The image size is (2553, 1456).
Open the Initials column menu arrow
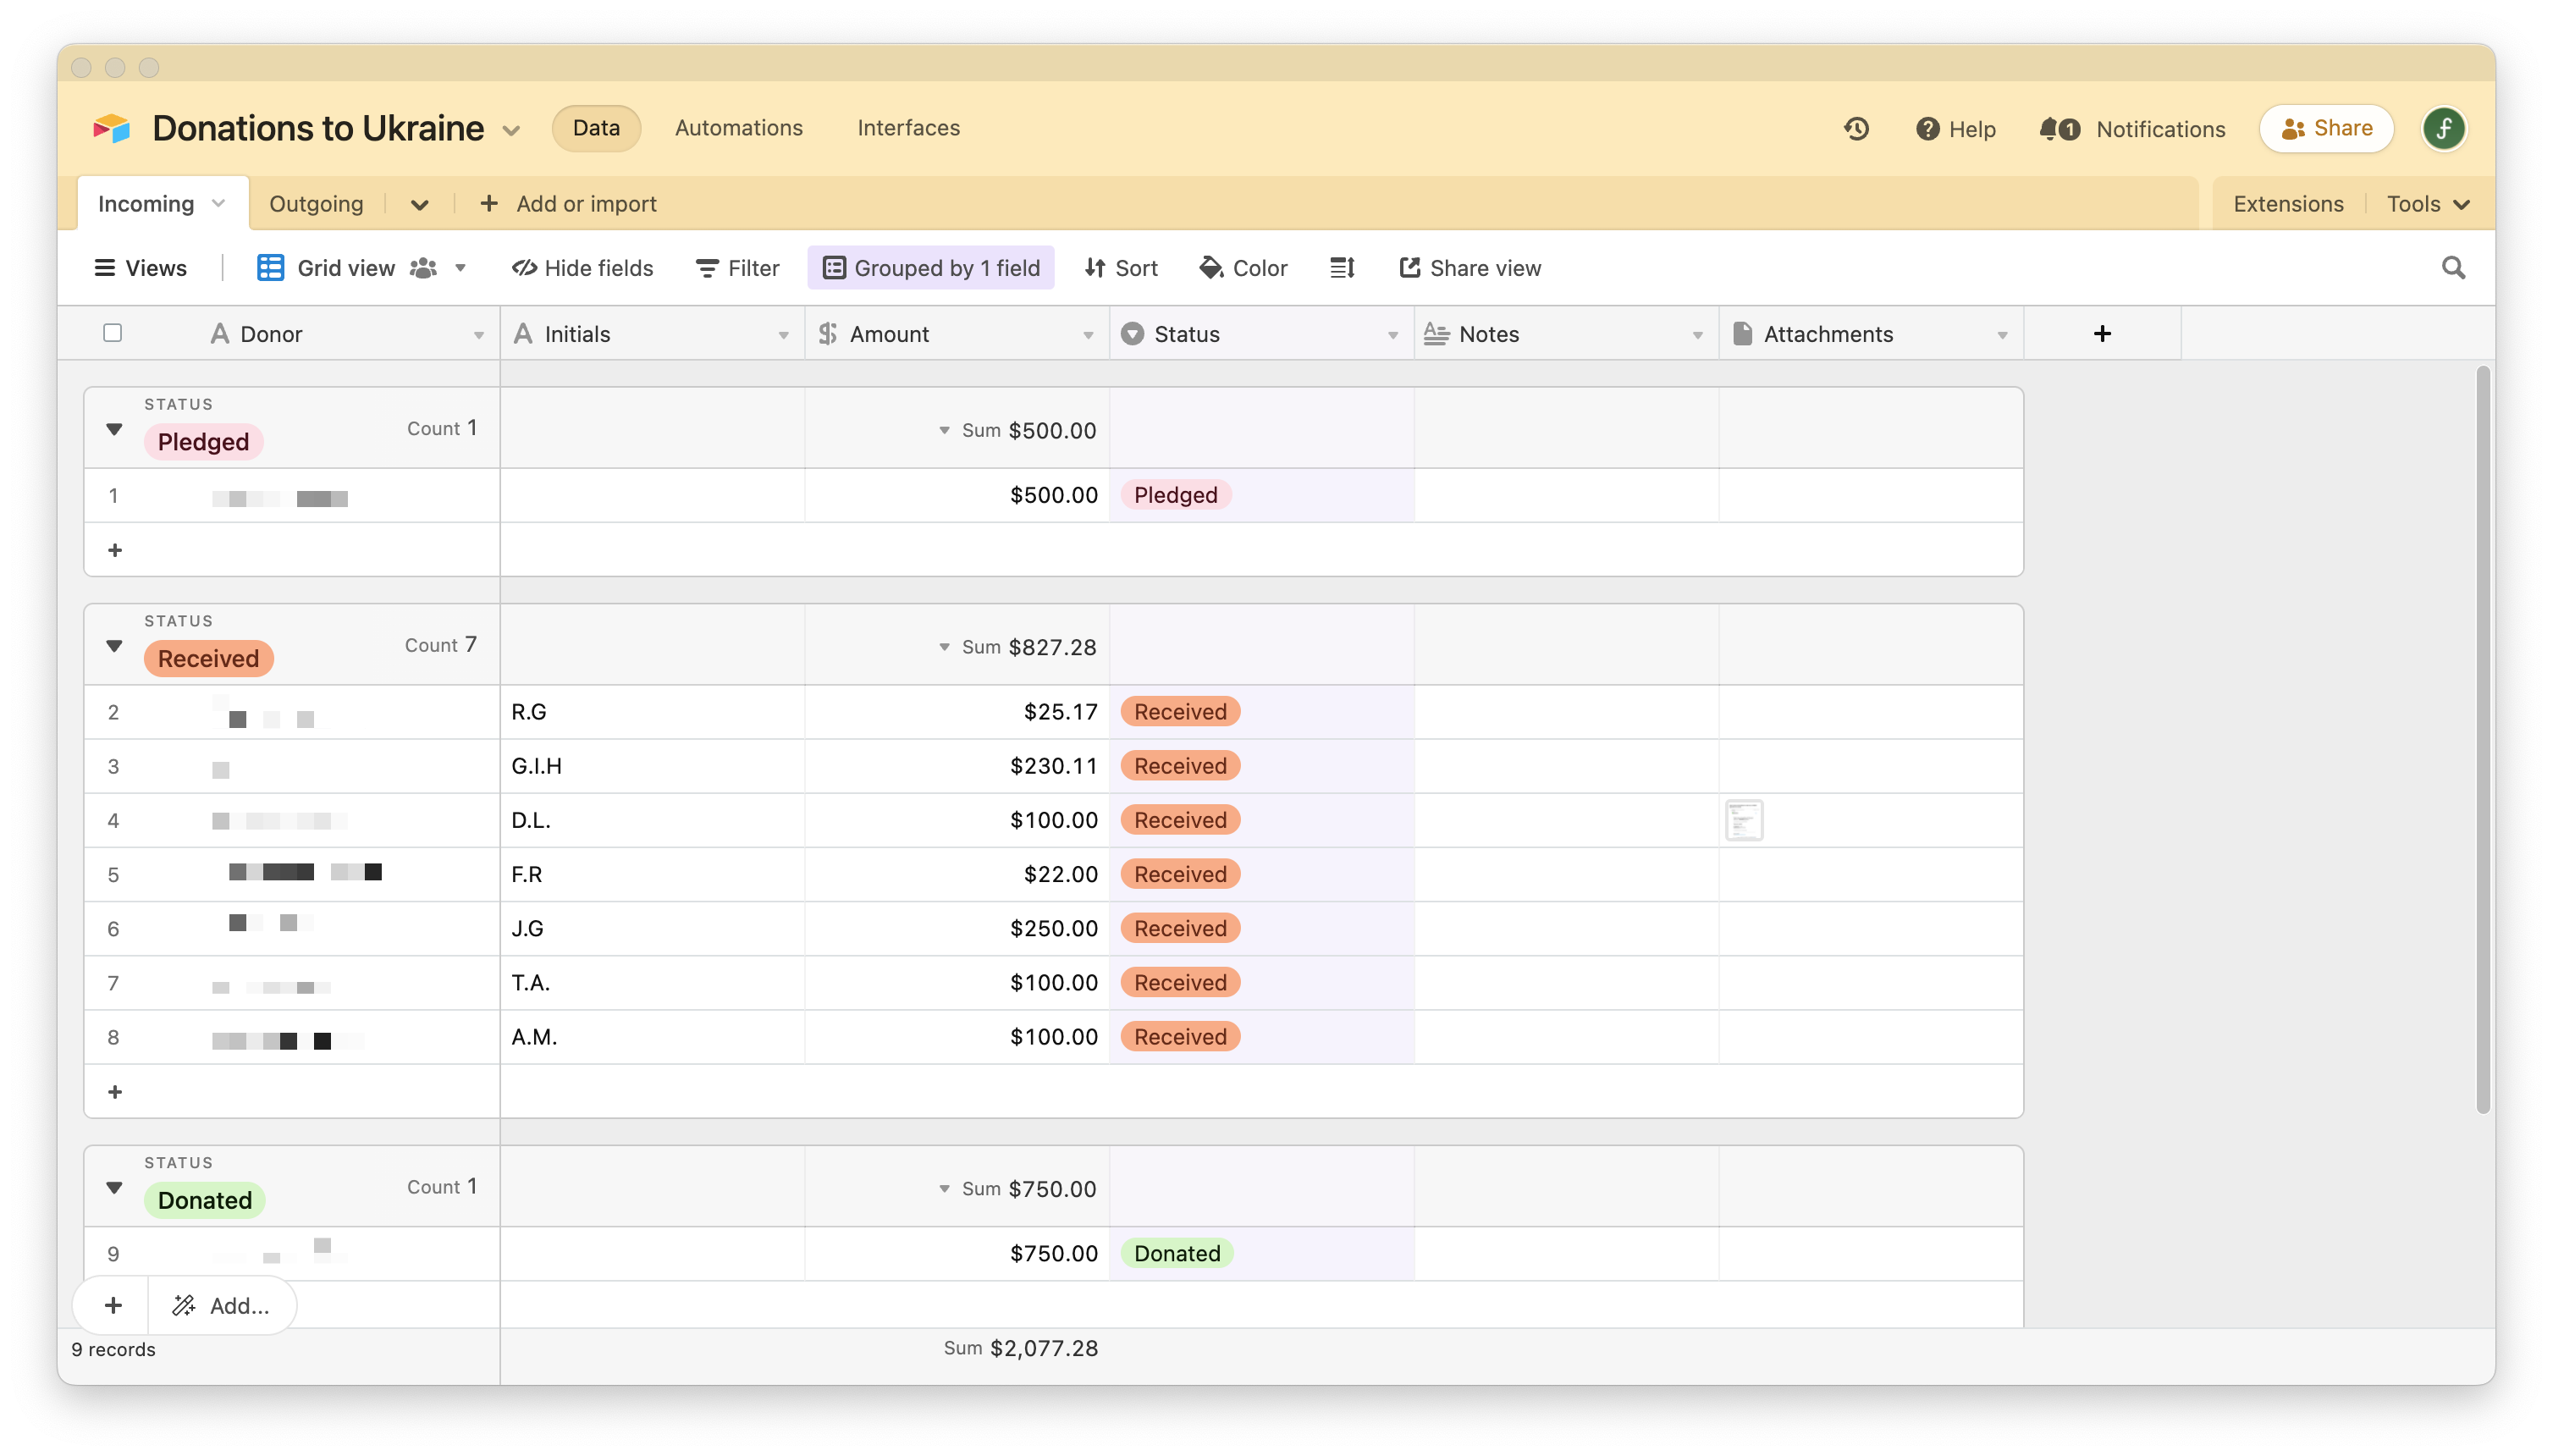coord(783,335)
